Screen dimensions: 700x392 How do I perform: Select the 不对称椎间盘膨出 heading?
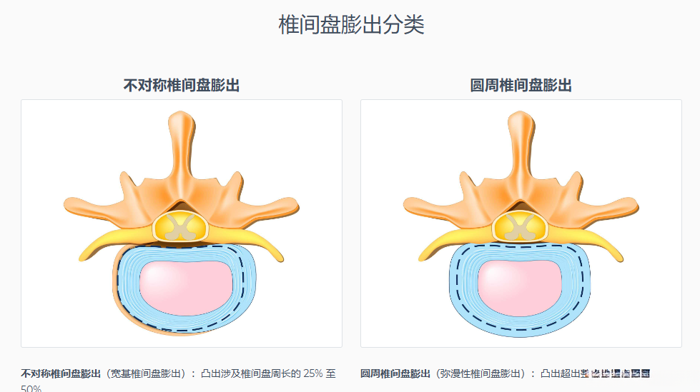tap(181, 85)
